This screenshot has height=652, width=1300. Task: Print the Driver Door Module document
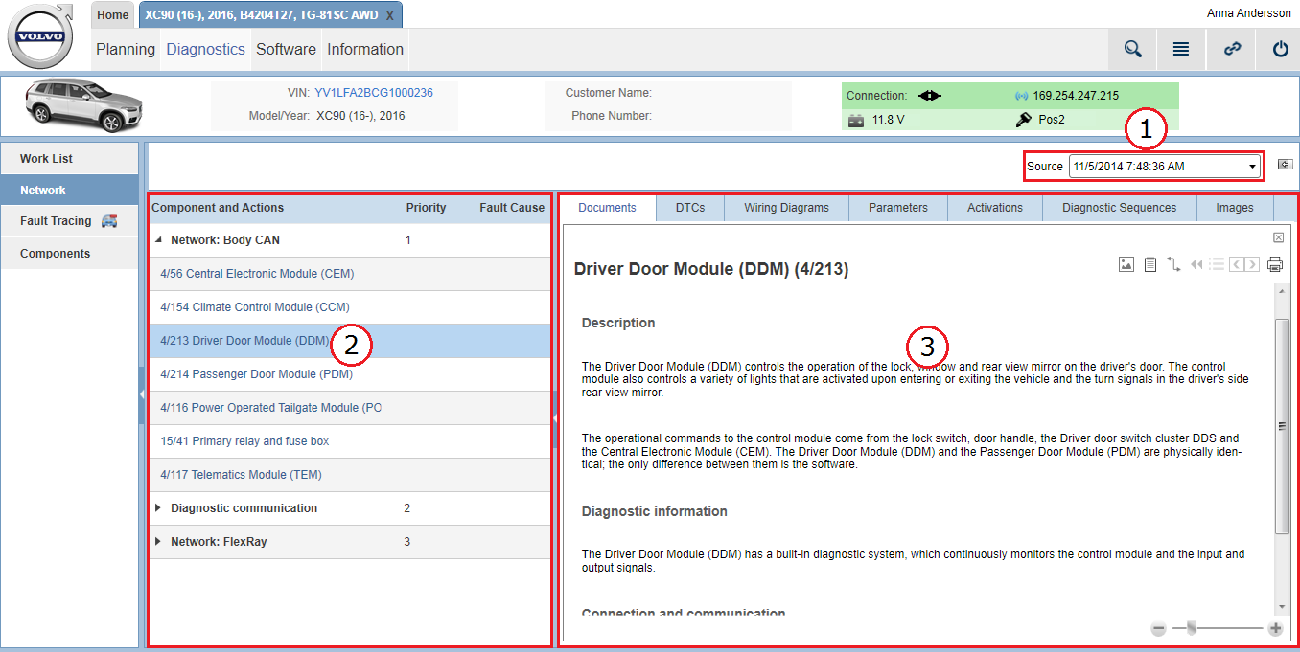click(1275, 264)
